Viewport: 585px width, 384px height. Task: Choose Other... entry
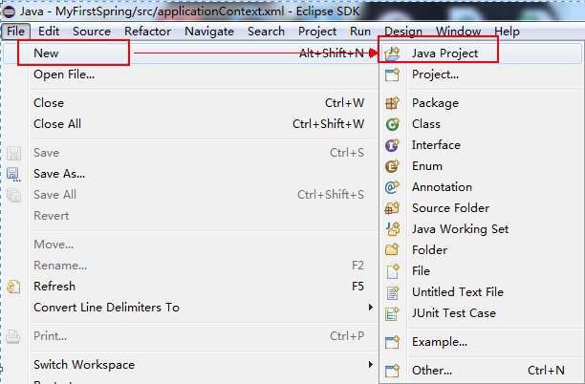(481, 371)
